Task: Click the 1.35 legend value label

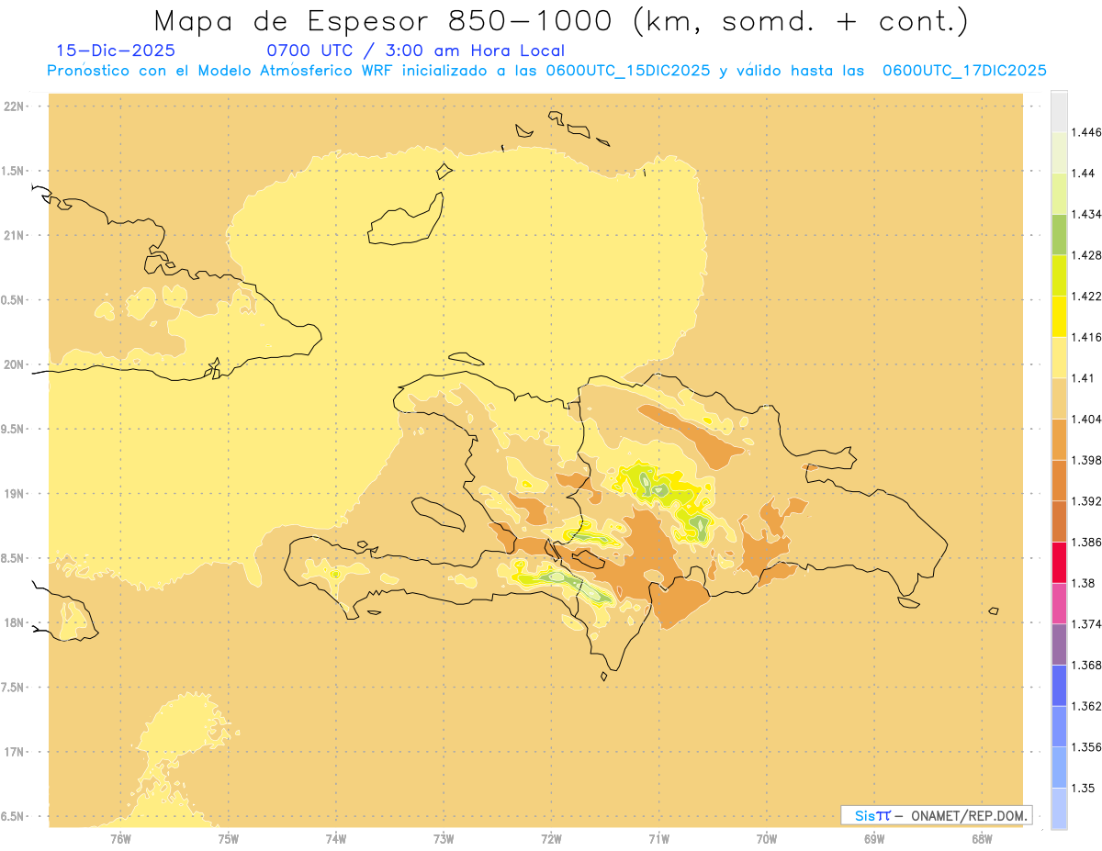Action: pos(1084,788)
